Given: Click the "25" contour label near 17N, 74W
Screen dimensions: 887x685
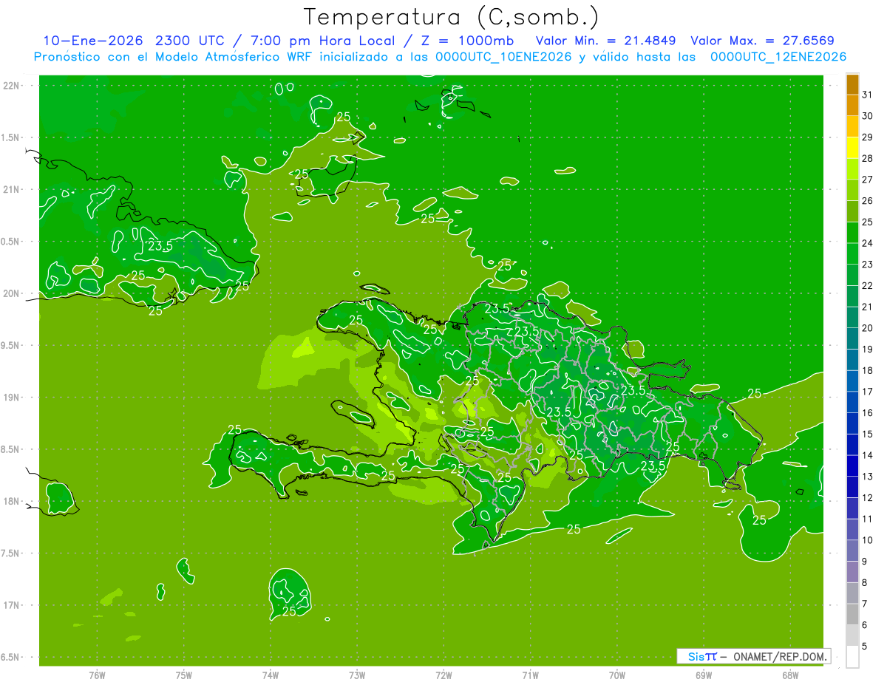Looking at the screenshot, I should pyautogui.click(x=290, y=611).
